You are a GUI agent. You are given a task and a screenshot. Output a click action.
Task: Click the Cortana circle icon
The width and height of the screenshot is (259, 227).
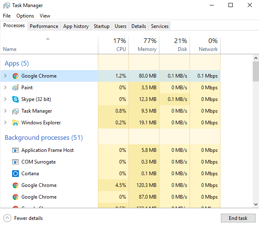[x=15, y=174]
